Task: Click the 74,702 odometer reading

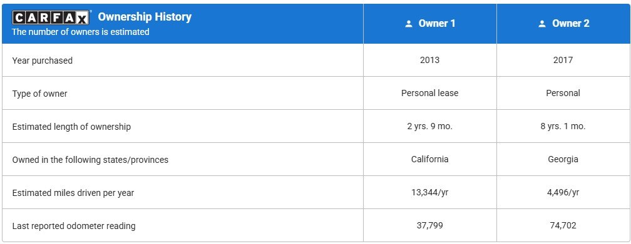Action: tap(563, 225)
